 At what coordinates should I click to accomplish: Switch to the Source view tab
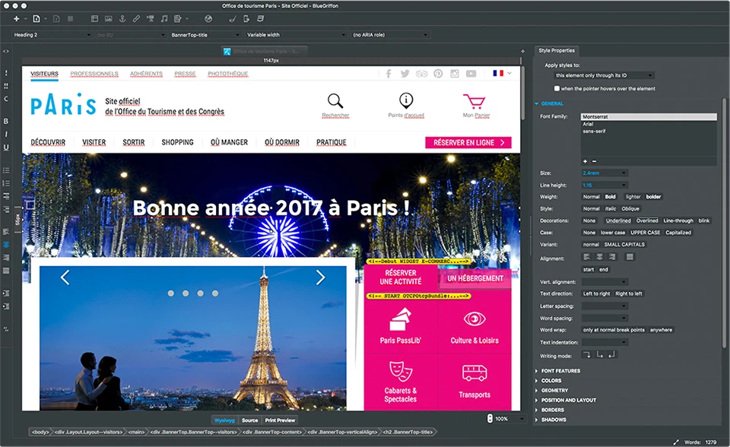[x=249, y=420]
